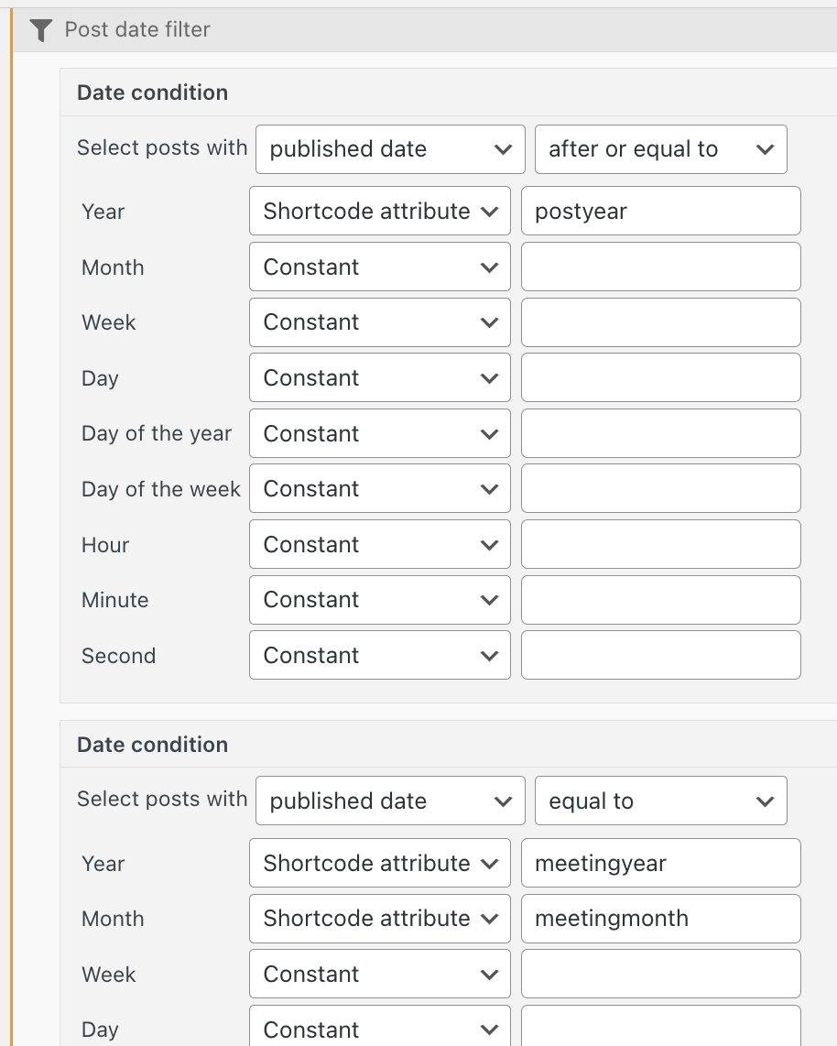Open the second condition's Week Constant dropdown

click(x=380, y=974)
